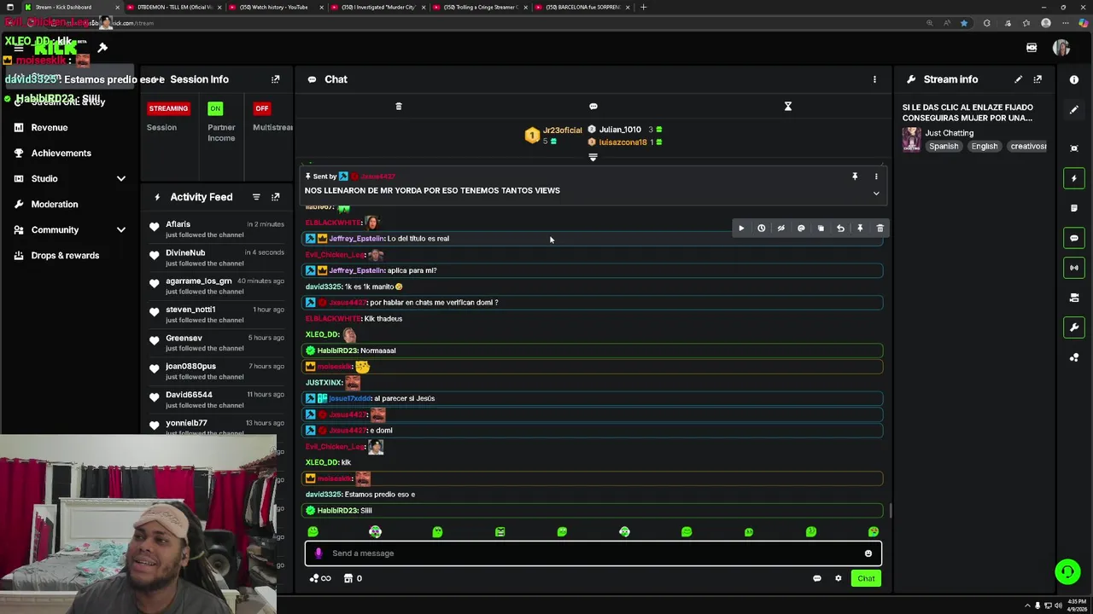Open the pinned message three-dot menu
Screen dimensions: 1093x614
pyautogui.click(x=875, y=177)
